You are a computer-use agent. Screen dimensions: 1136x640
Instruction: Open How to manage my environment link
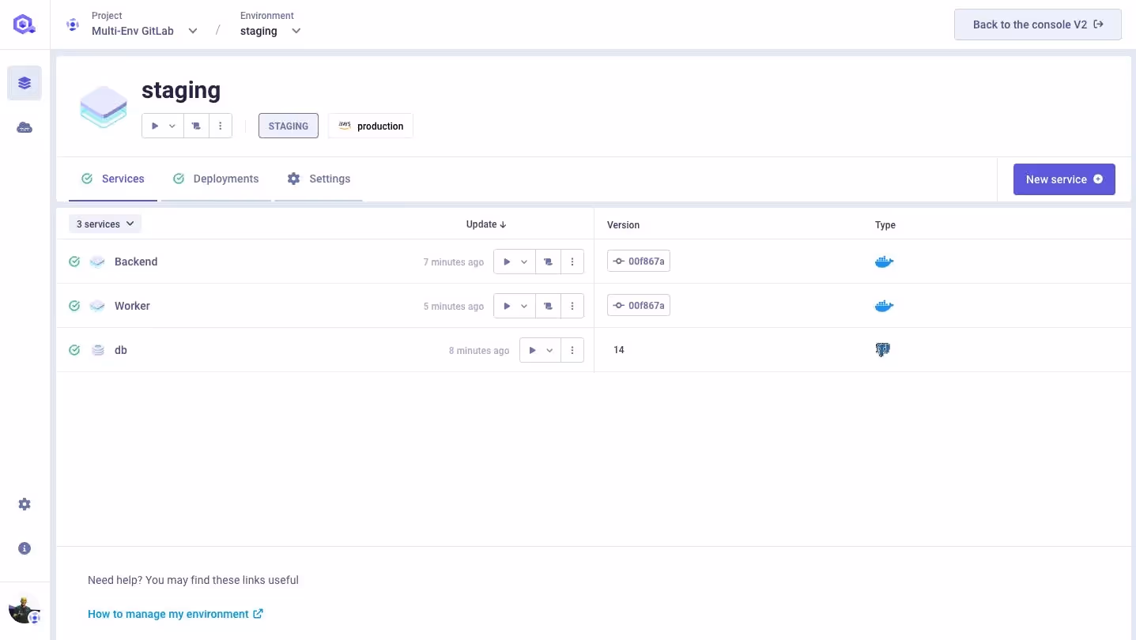tap(168, 613)
